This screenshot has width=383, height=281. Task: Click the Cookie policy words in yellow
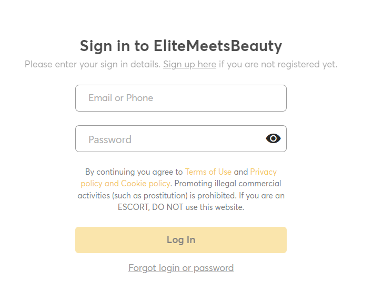click(x=146, y=184)
